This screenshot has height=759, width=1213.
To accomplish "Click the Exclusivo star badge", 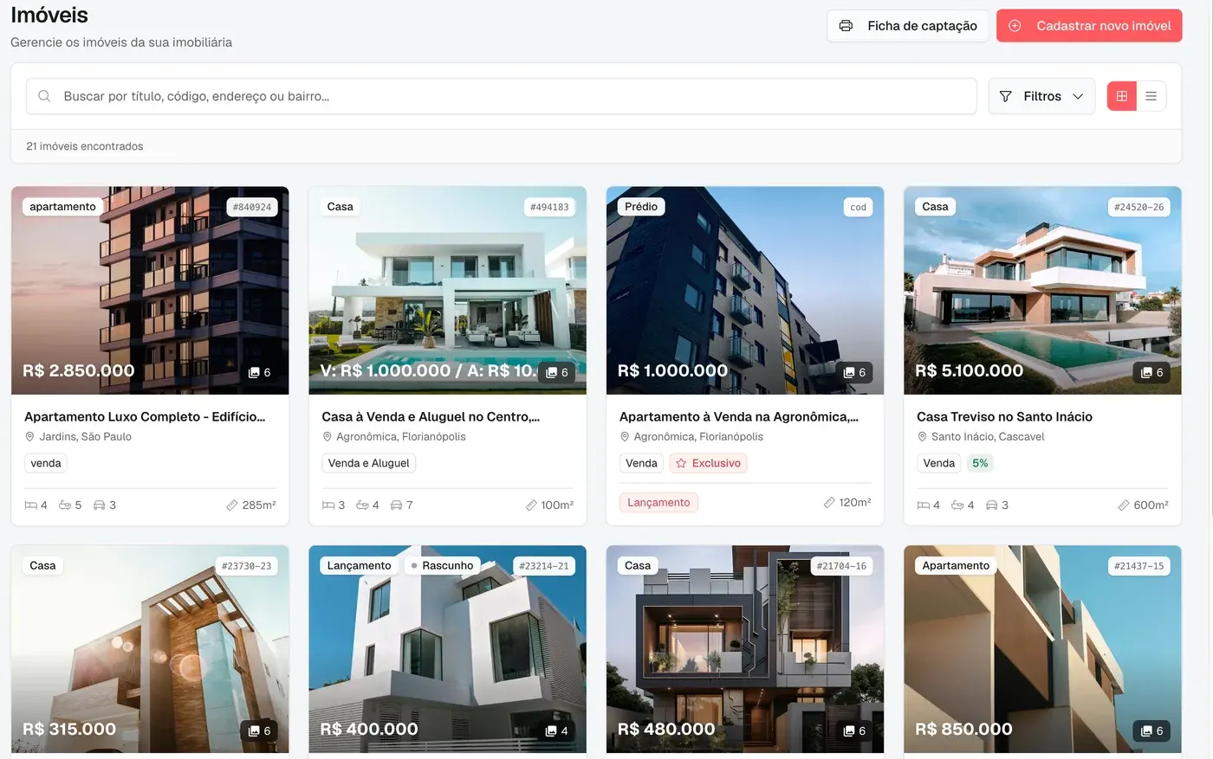I will click(x=708, y=463).
